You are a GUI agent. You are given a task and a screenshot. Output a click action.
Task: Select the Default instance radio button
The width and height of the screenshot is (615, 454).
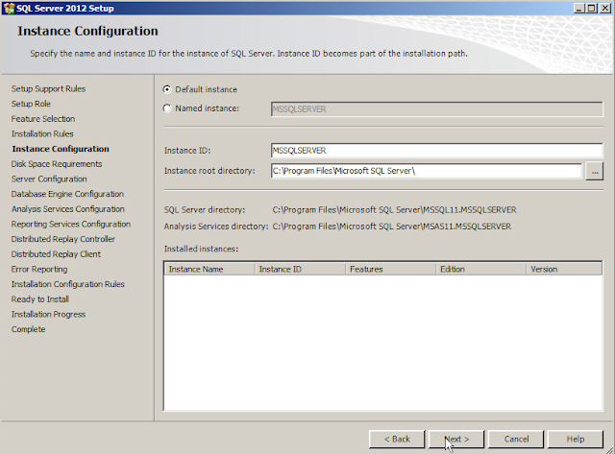(167, 89)
